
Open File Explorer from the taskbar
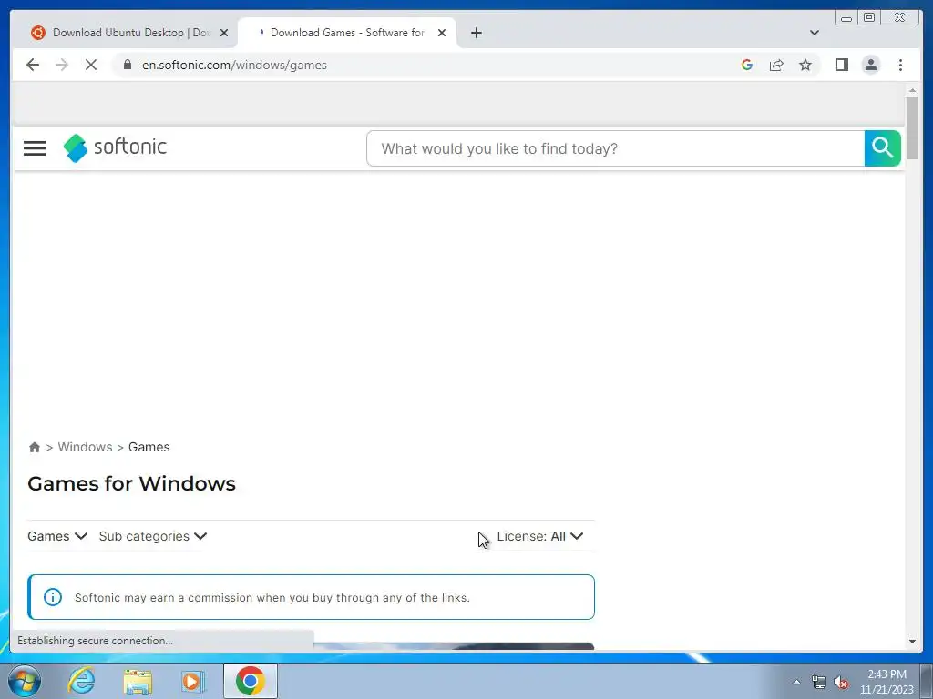point(138,681)
